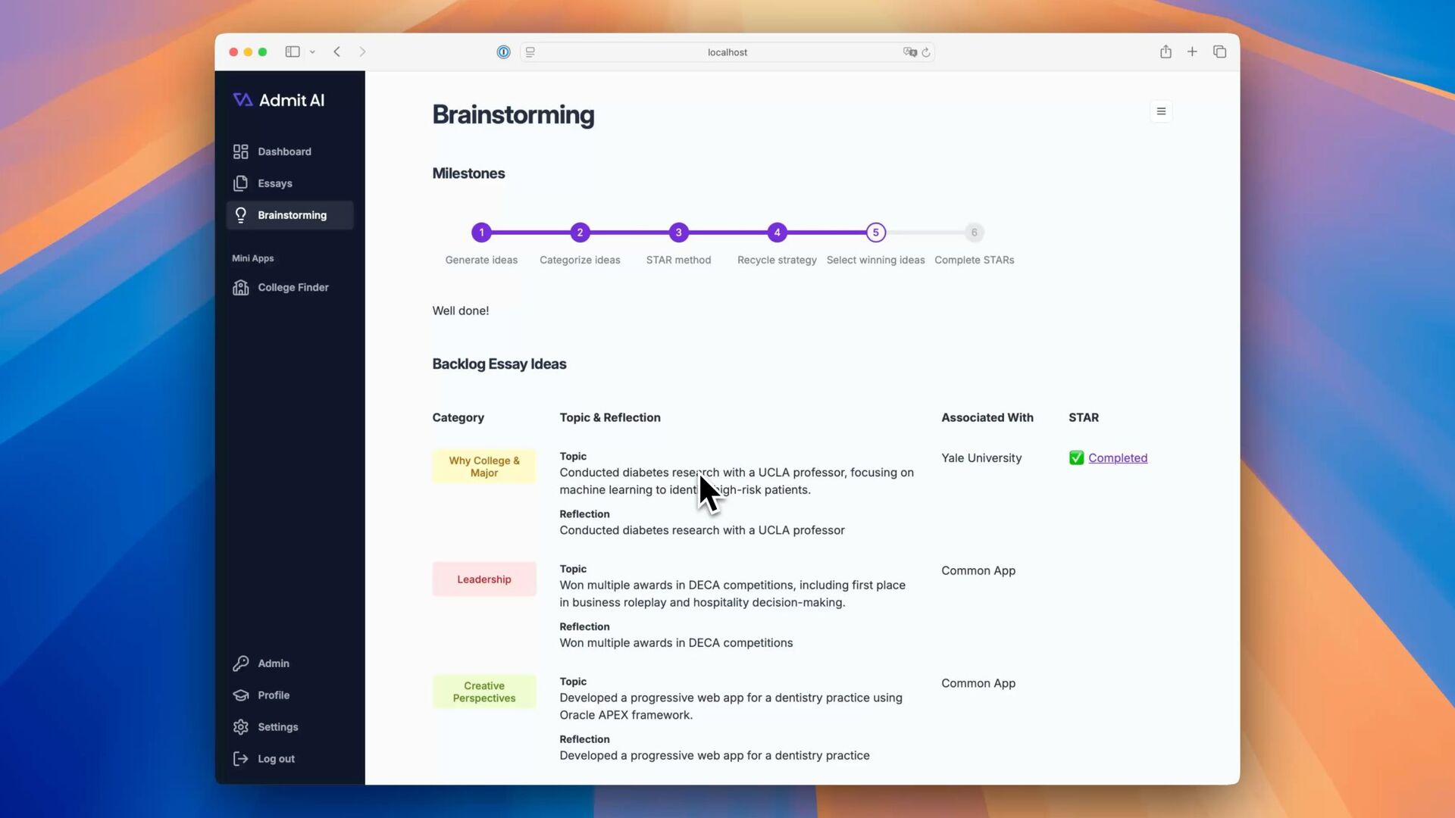This screenshot has width=1455, height=818.
Task: Open Profile with the graduation cap icon
Action: click(241, 695)
